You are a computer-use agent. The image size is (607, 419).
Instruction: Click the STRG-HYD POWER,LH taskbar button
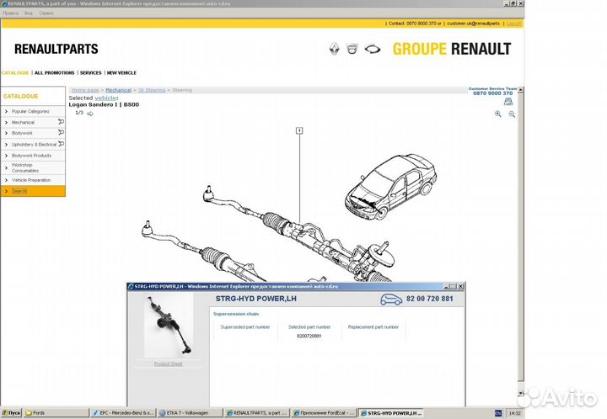(390, 413)
